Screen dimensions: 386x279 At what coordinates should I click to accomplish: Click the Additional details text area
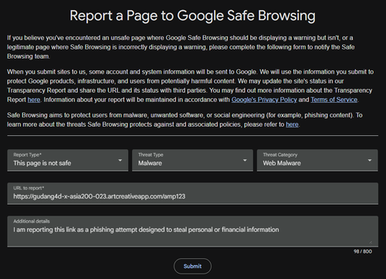pos(193,231)
